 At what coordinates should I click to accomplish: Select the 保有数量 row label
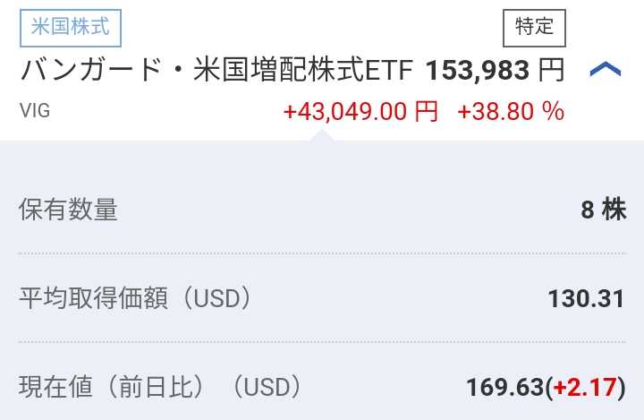coord(68,210)
